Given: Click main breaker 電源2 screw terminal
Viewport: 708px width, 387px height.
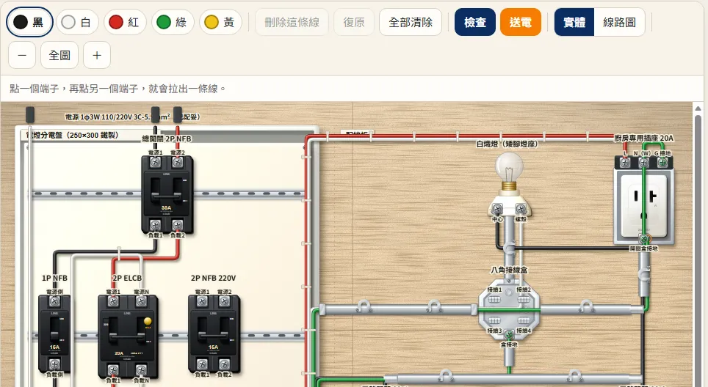Looking at the screenshot, I should point(178,162).
